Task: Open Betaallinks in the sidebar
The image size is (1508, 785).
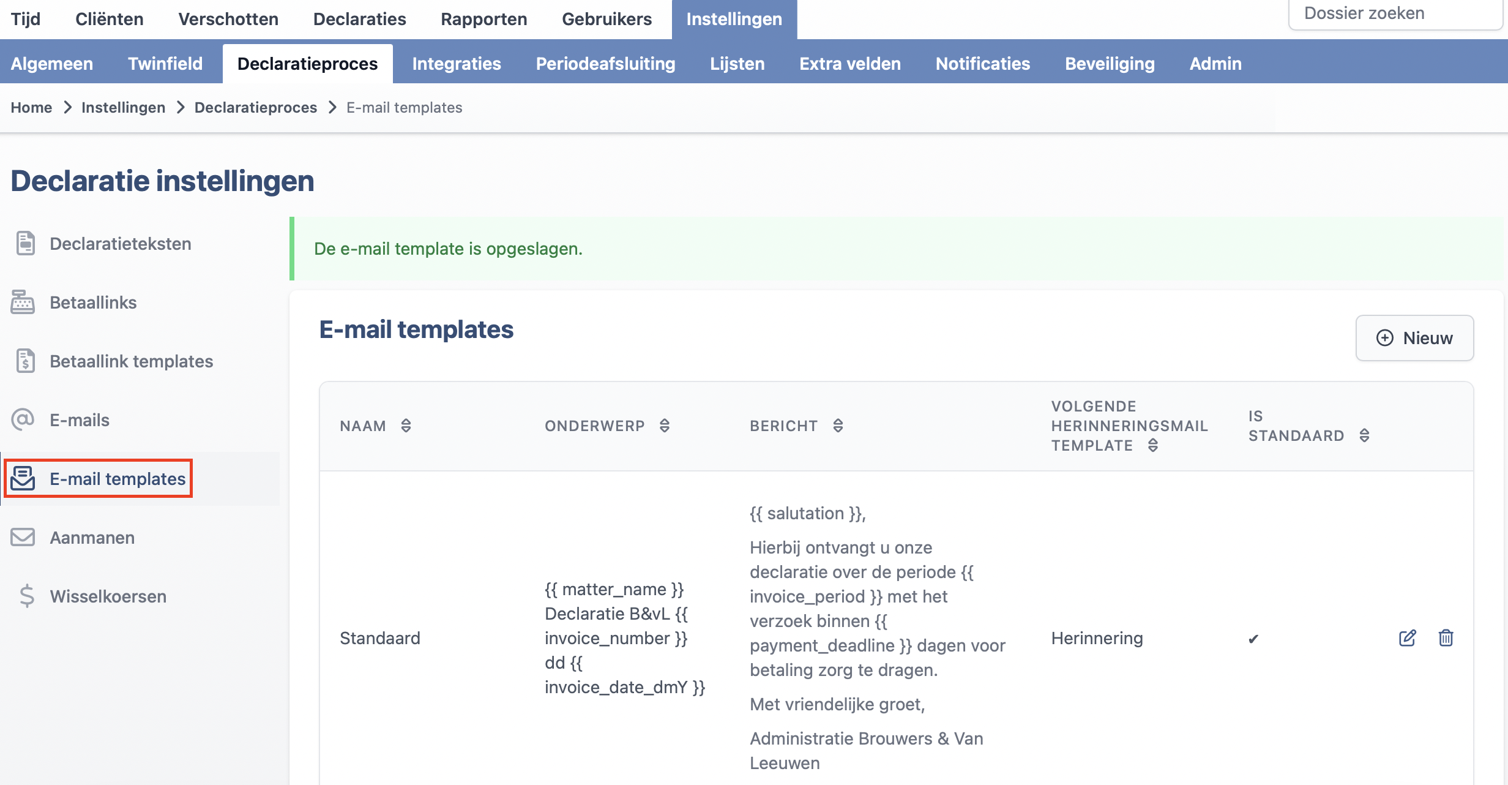Action: pos(93,302)
